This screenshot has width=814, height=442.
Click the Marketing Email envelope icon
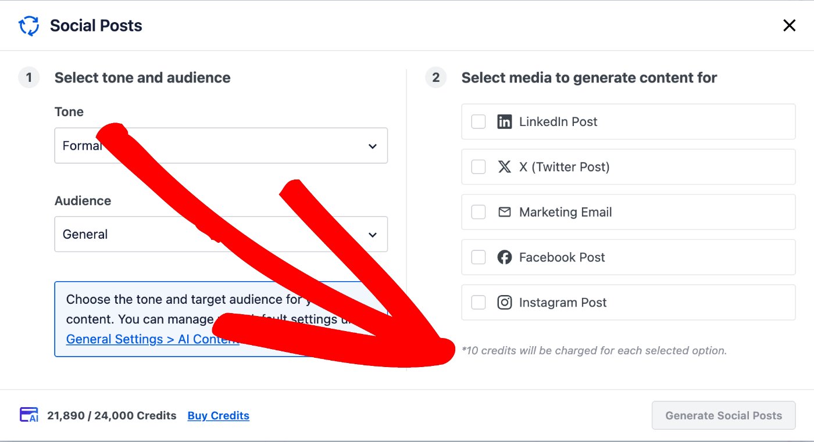point(504,212)
